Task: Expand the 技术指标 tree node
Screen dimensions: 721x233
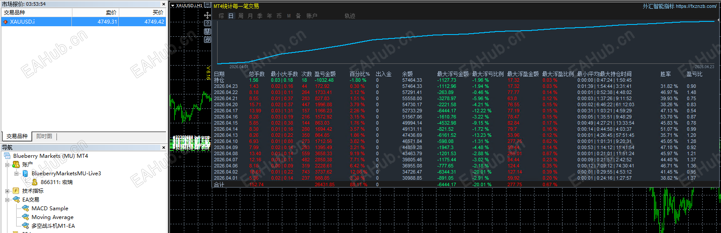Action: [7, 191]
